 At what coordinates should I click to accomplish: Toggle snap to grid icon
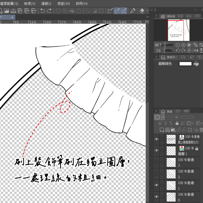(x=124, y=11)
